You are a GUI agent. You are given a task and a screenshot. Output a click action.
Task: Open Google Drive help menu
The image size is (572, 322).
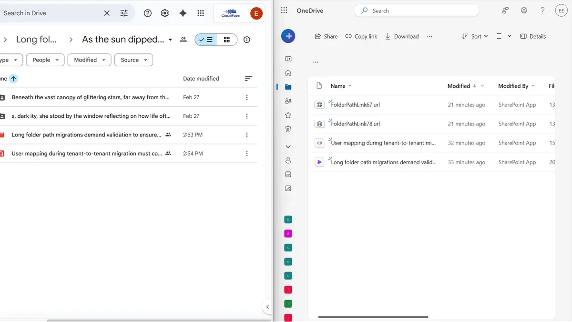[148, 13]
